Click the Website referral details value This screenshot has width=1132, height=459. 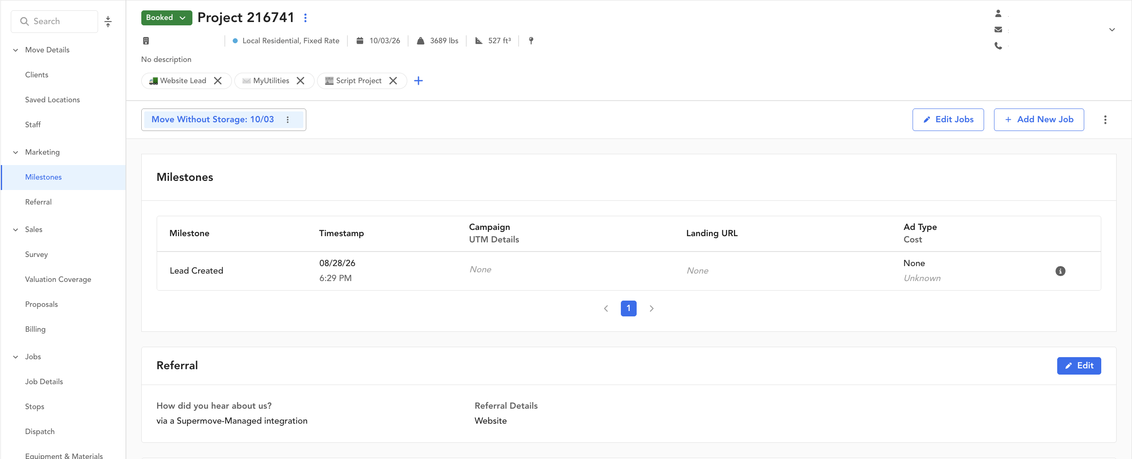[x=490, y=421]
